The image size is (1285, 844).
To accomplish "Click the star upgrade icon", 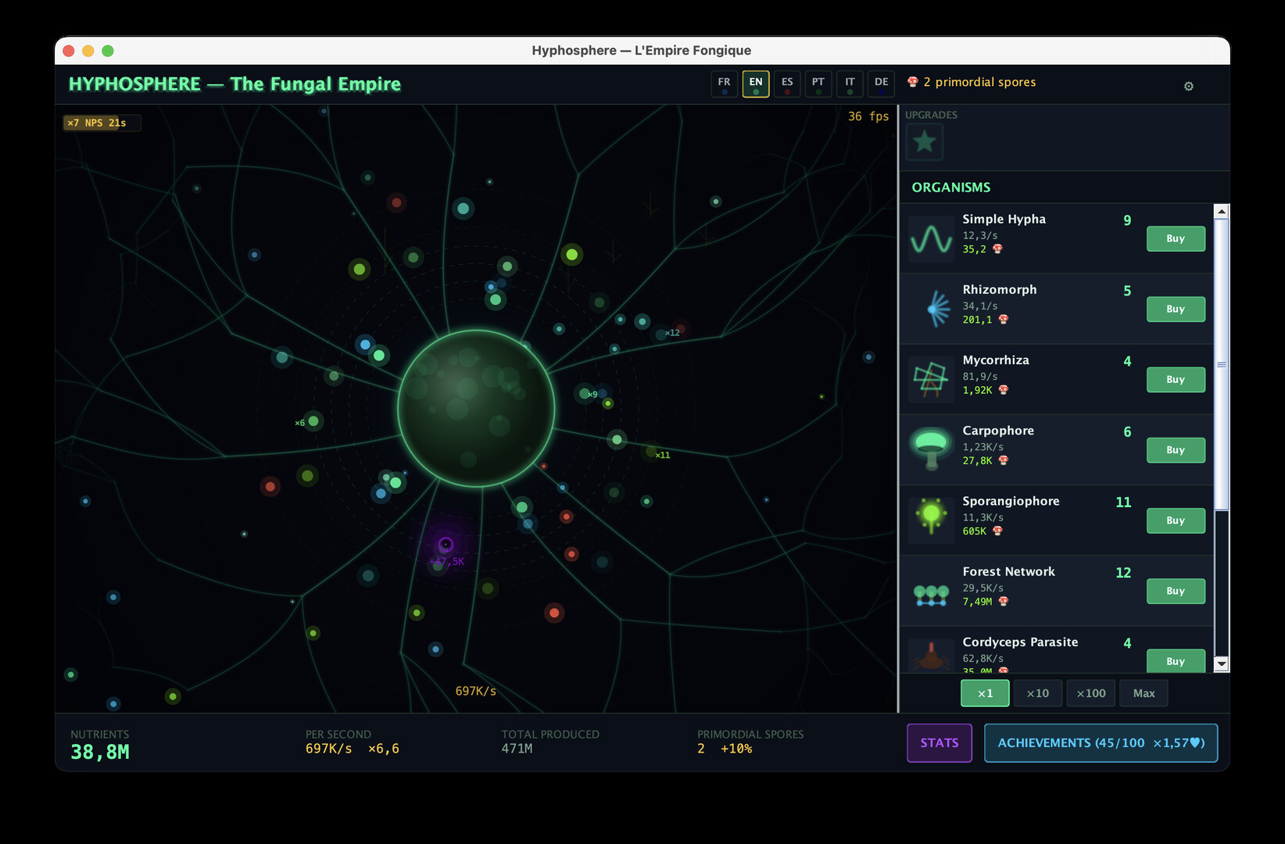I will pyautogui.click(x=924, y=142).
